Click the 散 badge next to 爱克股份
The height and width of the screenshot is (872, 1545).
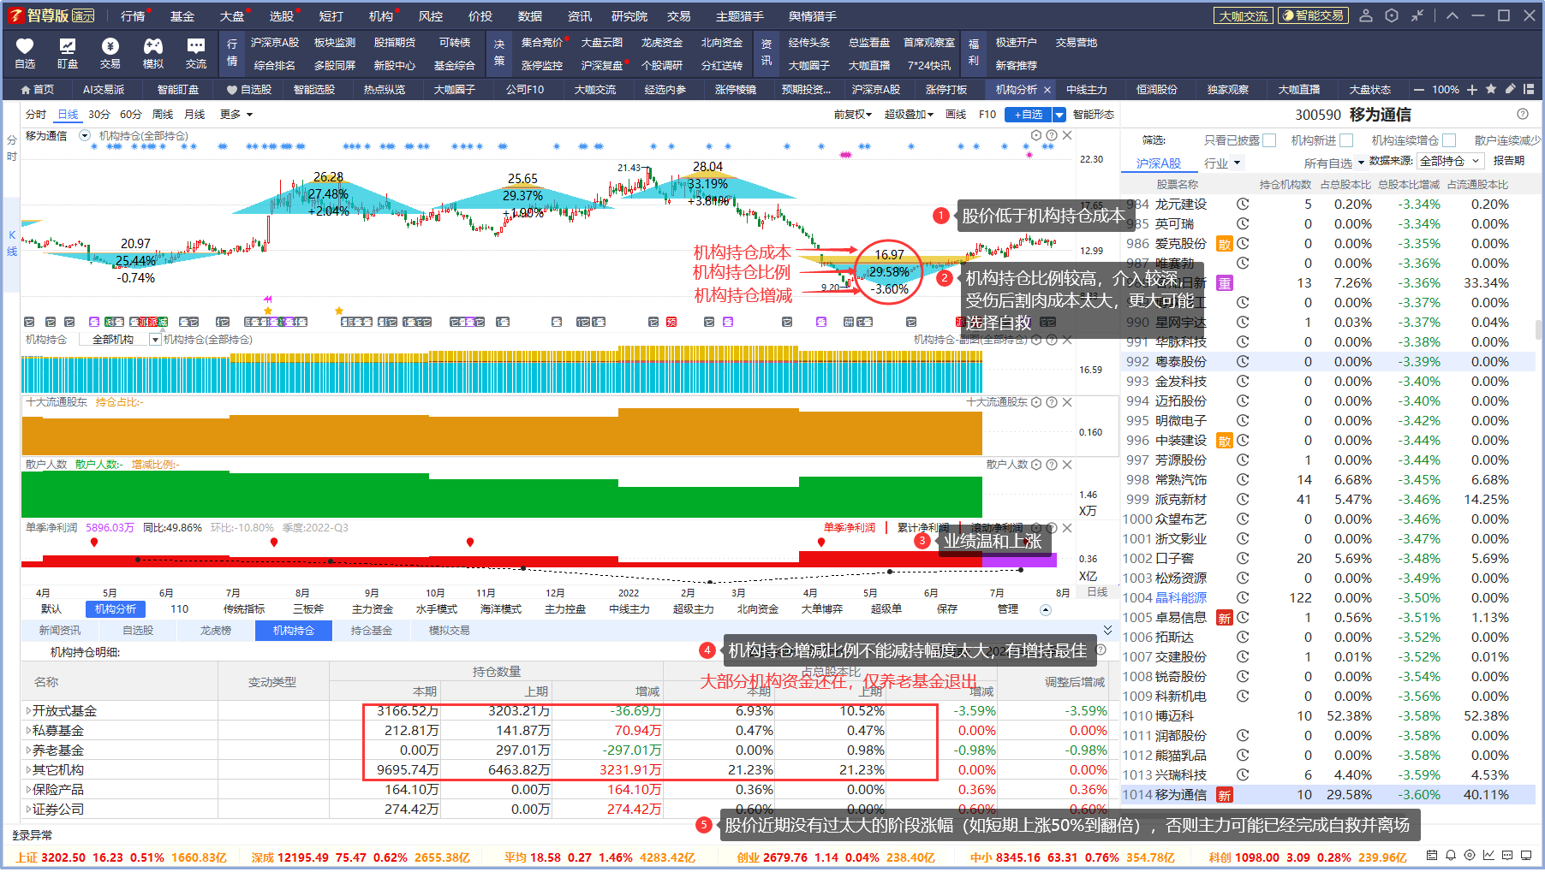pos(1225,244)
